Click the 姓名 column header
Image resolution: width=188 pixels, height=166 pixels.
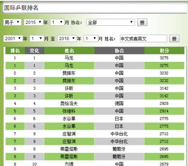pyautogui.click(x=69, y=51)
